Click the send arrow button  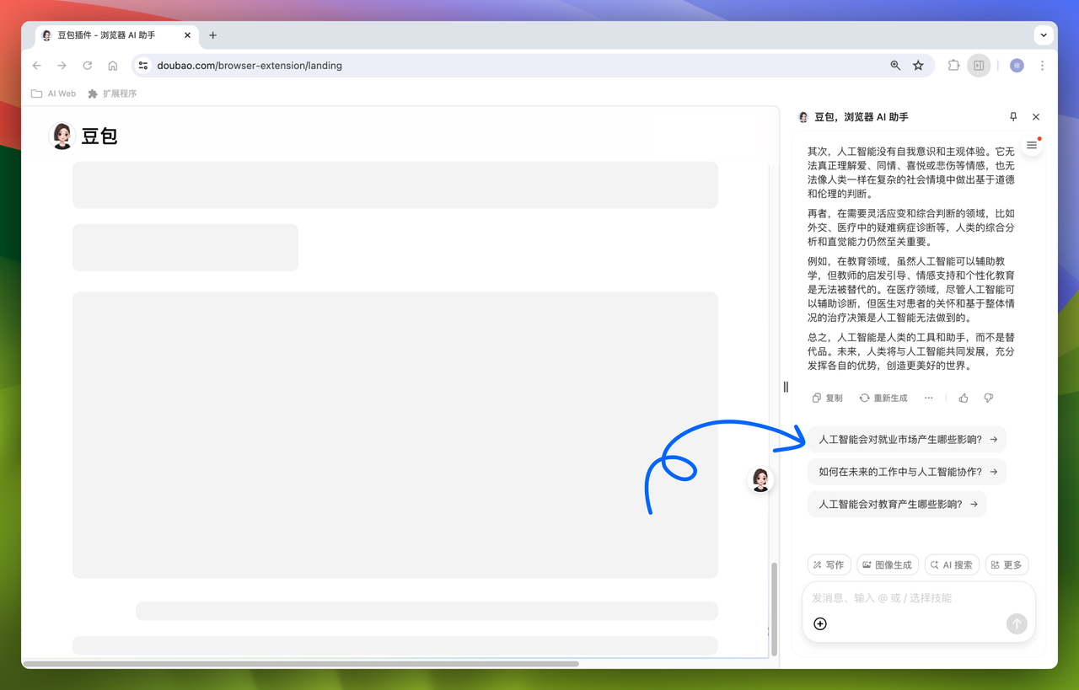click(x=1017, y=623)
